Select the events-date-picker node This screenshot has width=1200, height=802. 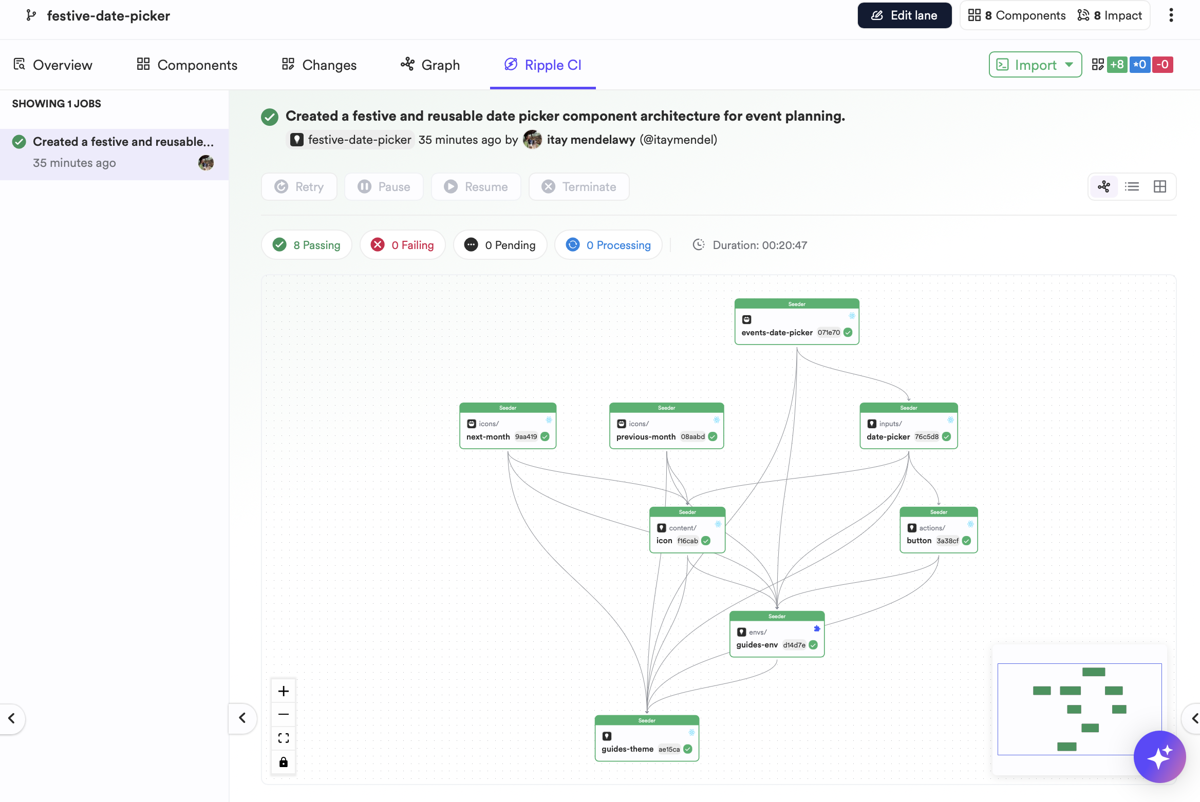coord(797,322)
